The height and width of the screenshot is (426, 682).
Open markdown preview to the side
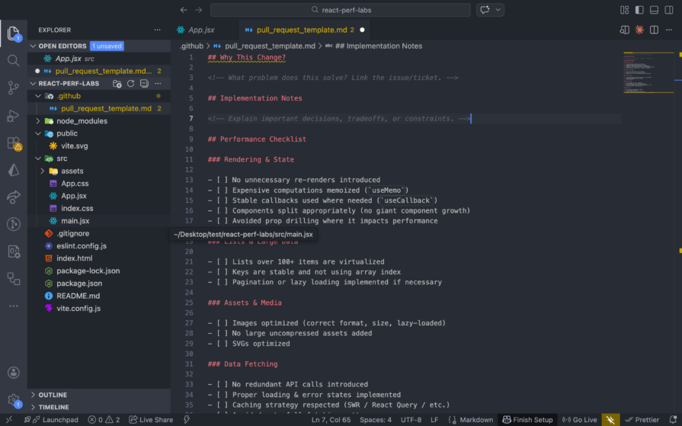pos(625,30)
